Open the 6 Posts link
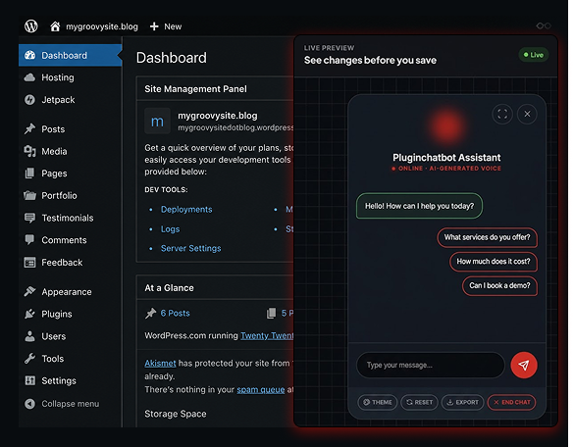The height and width of the screenshot is (447, 574). (175, 313)
